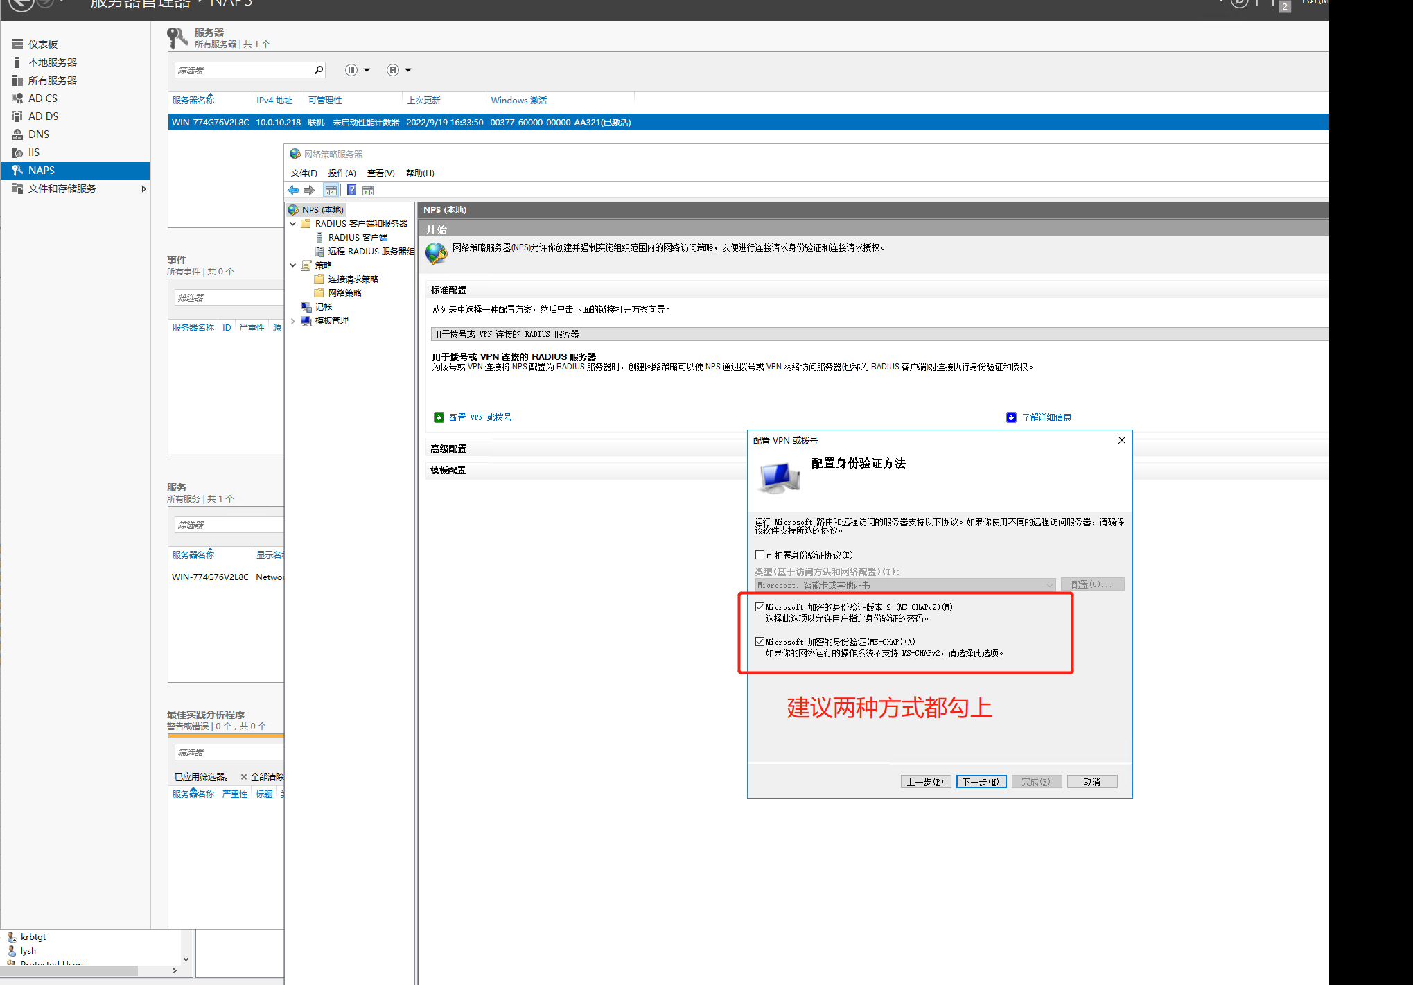Select NAPS role in sidebar
1413x985 pixels.
tap(75, 171)
